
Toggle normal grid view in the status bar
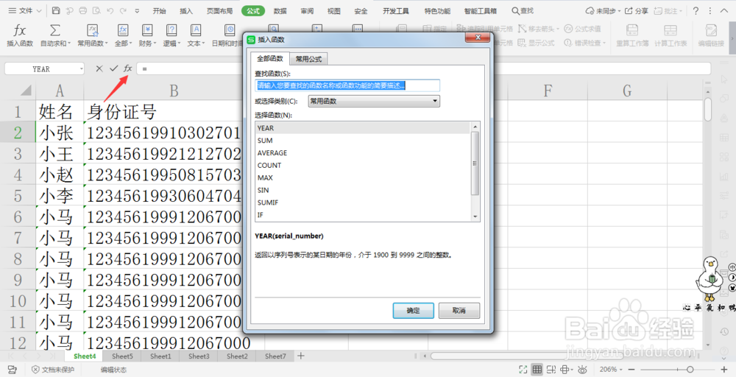coord(537,370)
